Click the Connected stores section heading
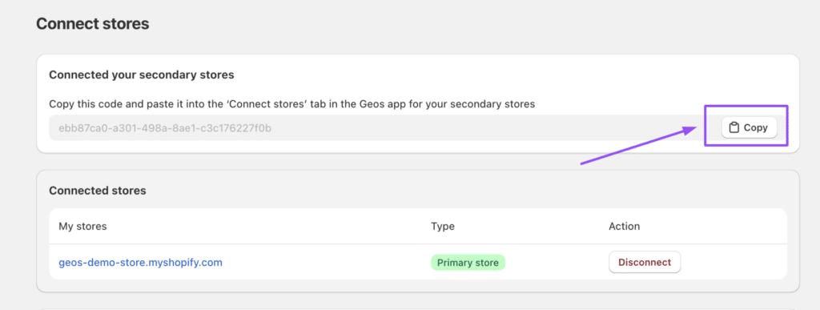This screenshot has width=820, height=310. [x=97, y=191]
